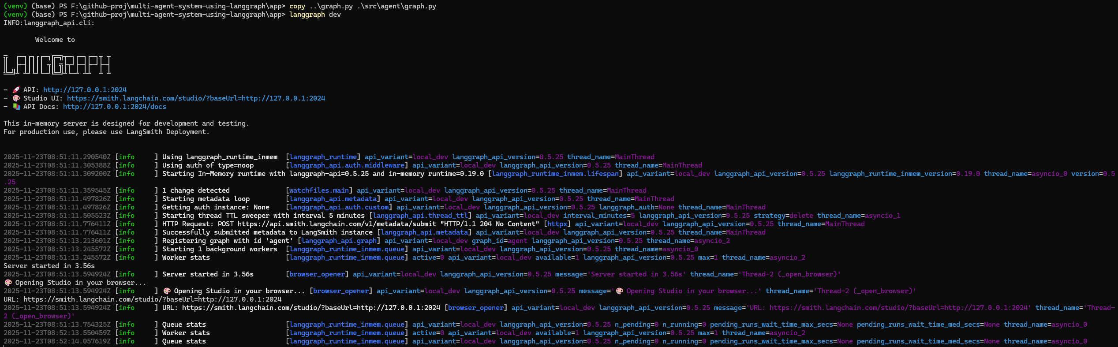
Task: Click the plain 'Server started in 3.56s' line
Action: coord(49,266)
